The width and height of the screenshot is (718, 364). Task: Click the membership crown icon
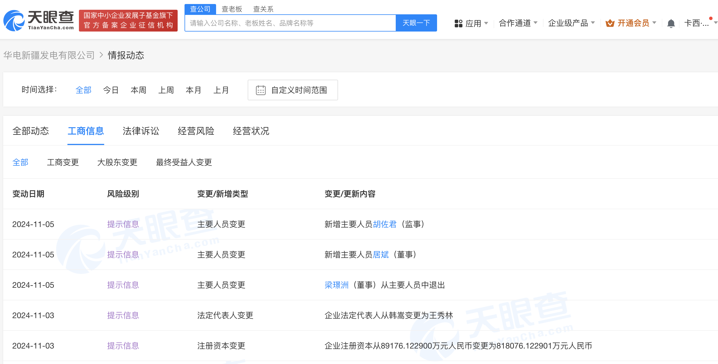click(x=610, y=23)
